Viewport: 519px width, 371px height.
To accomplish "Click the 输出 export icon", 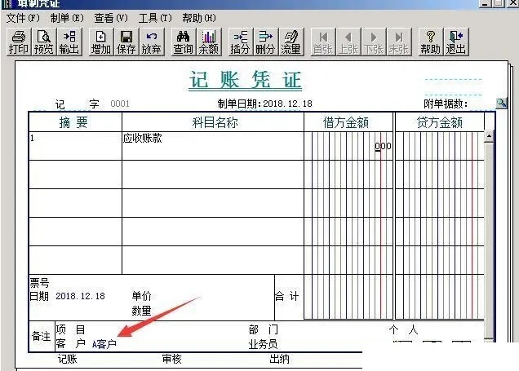I will pyautogui.click(x=69, y=42).
